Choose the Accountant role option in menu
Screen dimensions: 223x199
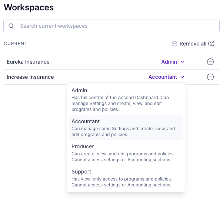(x=126, y=128)
